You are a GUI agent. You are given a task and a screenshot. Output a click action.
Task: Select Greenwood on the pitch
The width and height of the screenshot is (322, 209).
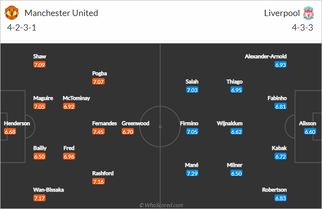(x=135, y=123)
